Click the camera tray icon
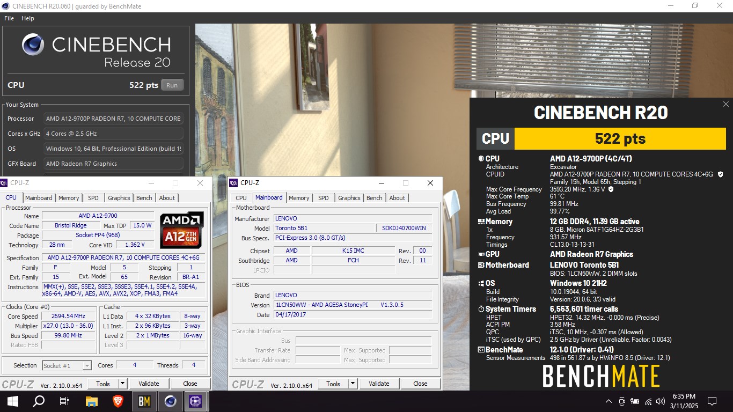This screenshot has height=412, width=733. click(622, 401)
